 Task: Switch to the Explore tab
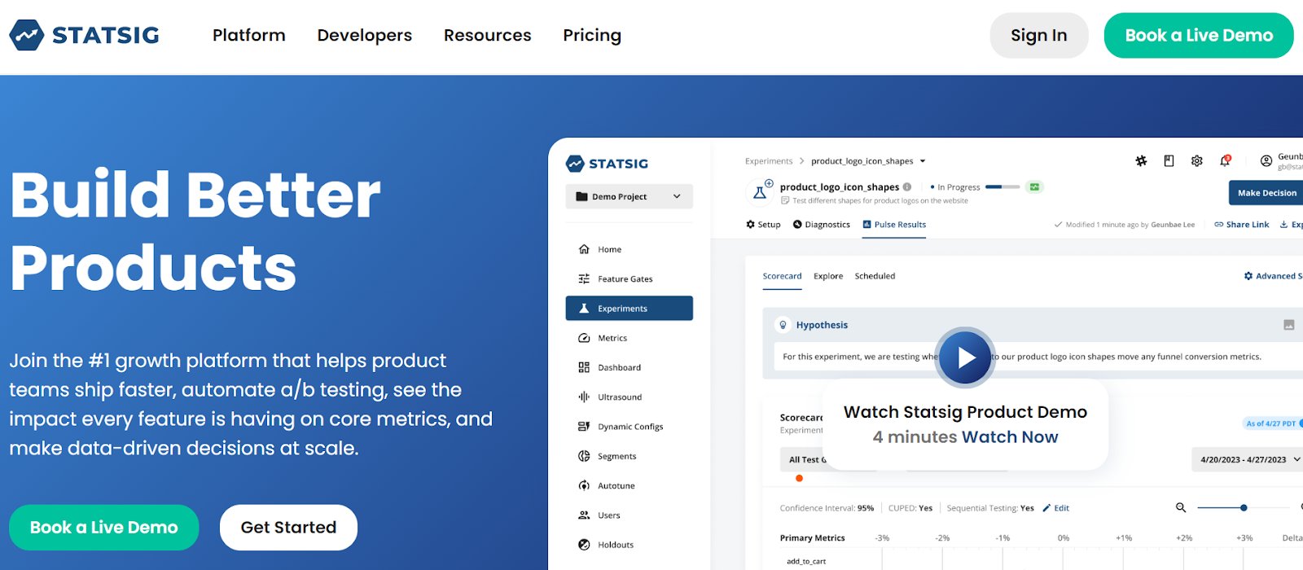point(828,276)
